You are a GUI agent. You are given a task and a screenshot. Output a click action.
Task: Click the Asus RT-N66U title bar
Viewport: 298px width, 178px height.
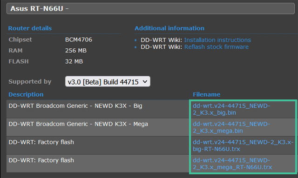[150, 8]
